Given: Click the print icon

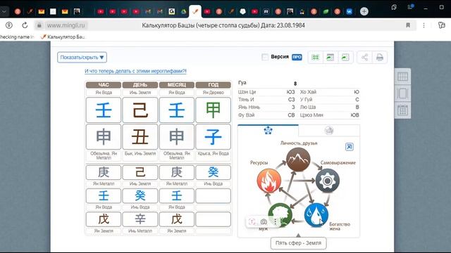Looking at the screenshot, I should [x=380, y=57].
